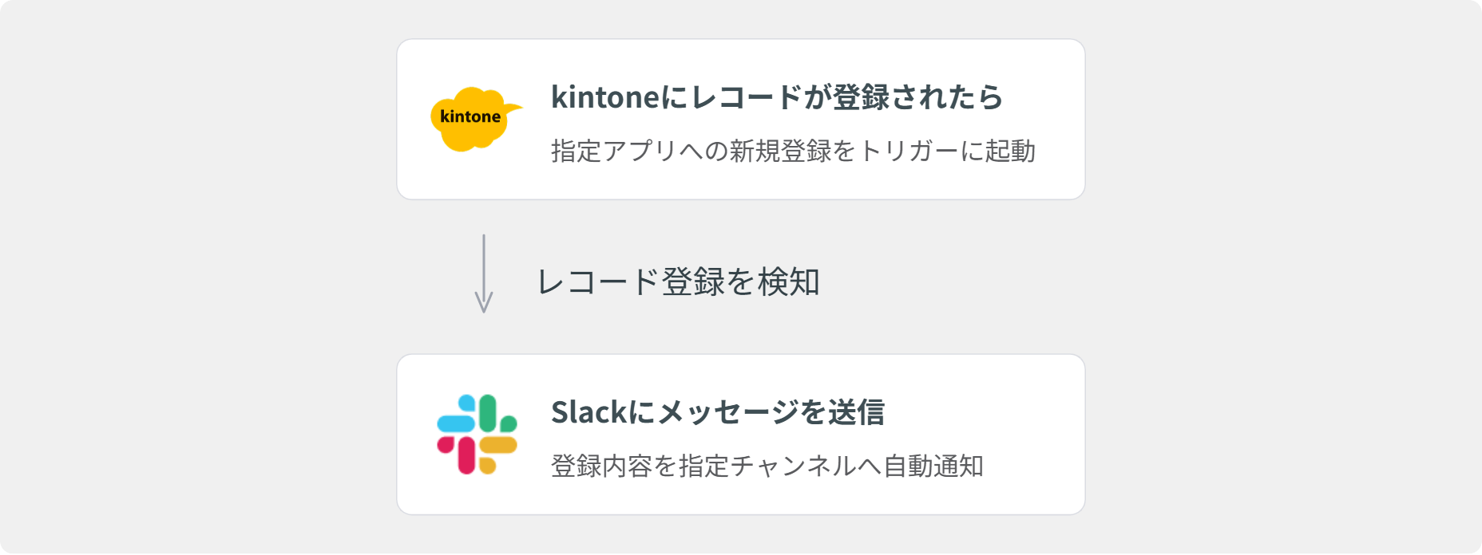
Task: Click the multicolored Slack logo
Action: [477, 435]
